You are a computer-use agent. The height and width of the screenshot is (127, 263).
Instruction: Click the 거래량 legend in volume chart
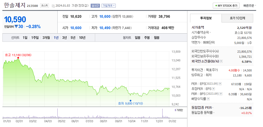pyautogui.click(x=179, y=110)
